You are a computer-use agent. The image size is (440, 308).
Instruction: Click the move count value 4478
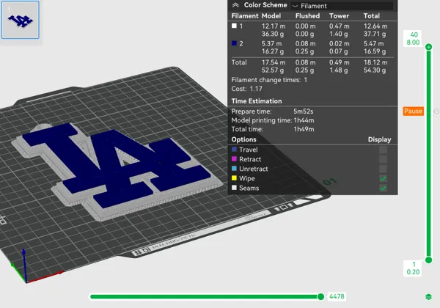(x=337, y=296)
